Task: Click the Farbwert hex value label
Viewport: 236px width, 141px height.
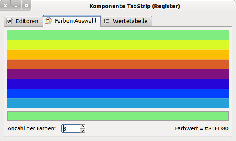Action: 202,128
